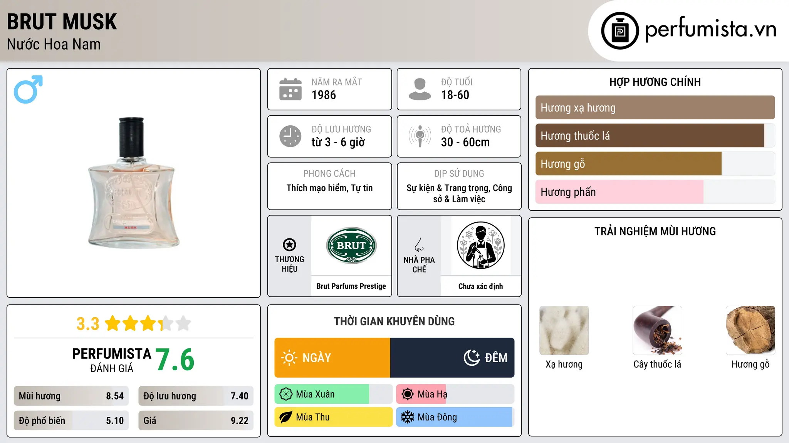
Task: Click the sun icon next to Ngày
Action: 289,358
